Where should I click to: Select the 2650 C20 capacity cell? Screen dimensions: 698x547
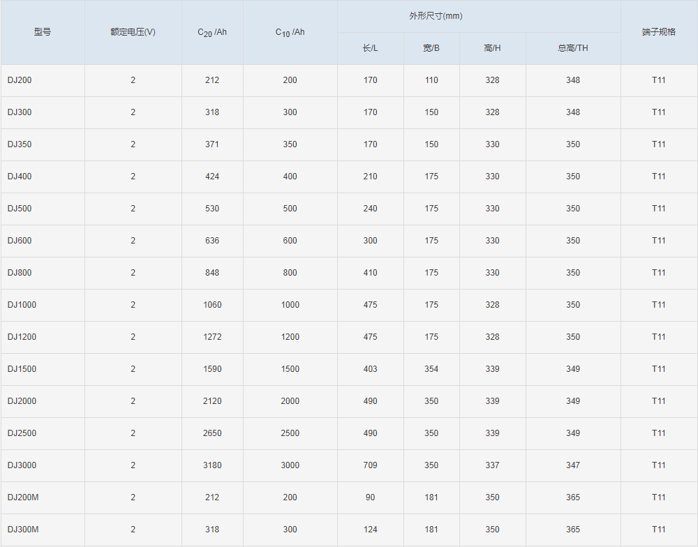[x=212, y=433]
